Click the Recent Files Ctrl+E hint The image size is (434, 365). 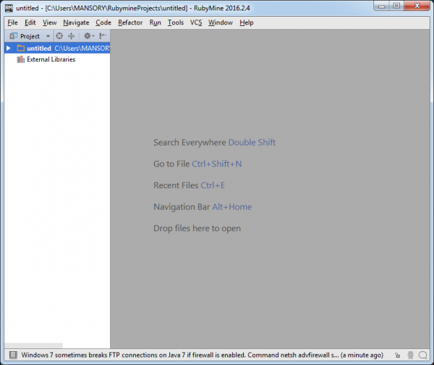tap(189, 185)
